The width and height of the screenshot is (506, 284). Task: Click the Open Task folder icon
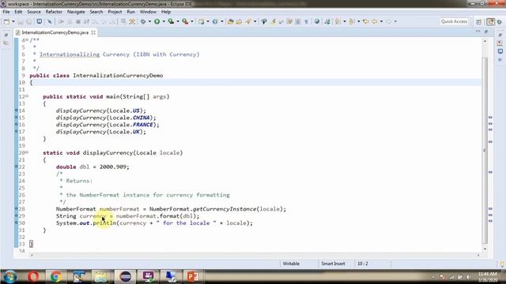239,21
